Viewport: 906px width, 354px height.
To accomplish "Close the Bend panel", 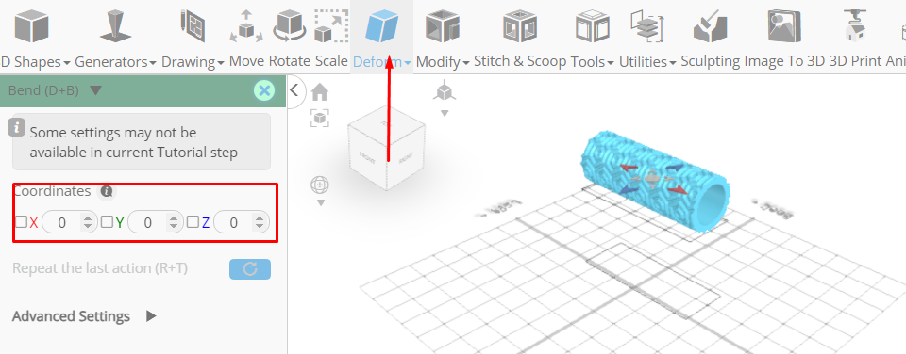I will 264,90.
